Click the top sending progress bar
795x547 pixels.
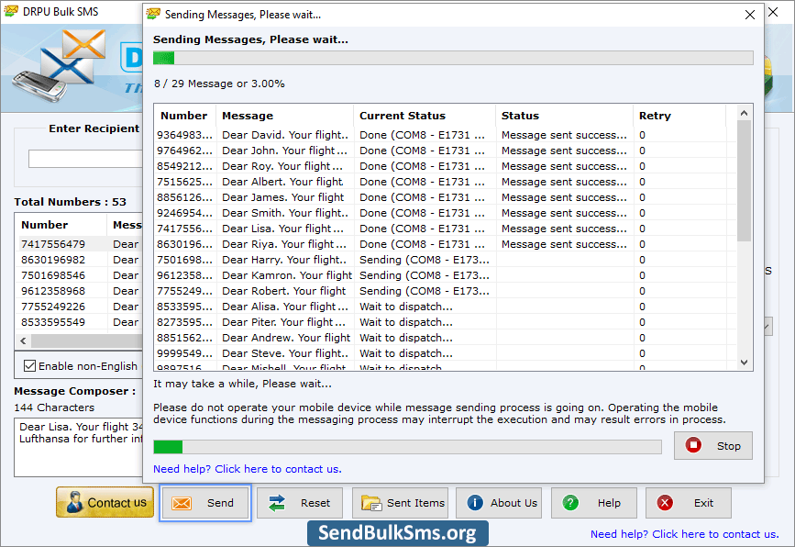click(x=453, y=58)
